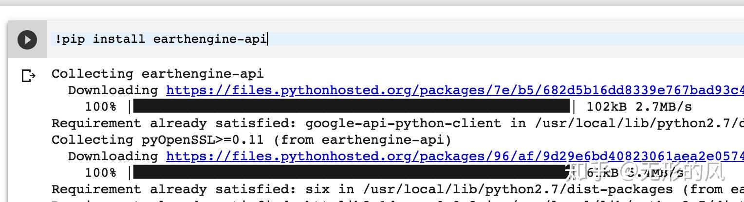Click the first 'Downloading' label in output

(x=113, y=90)
